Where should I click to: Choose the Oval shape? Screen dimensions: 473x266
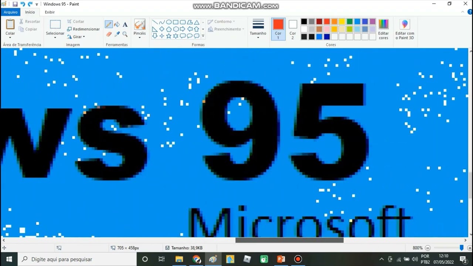(x=169, y=22)
